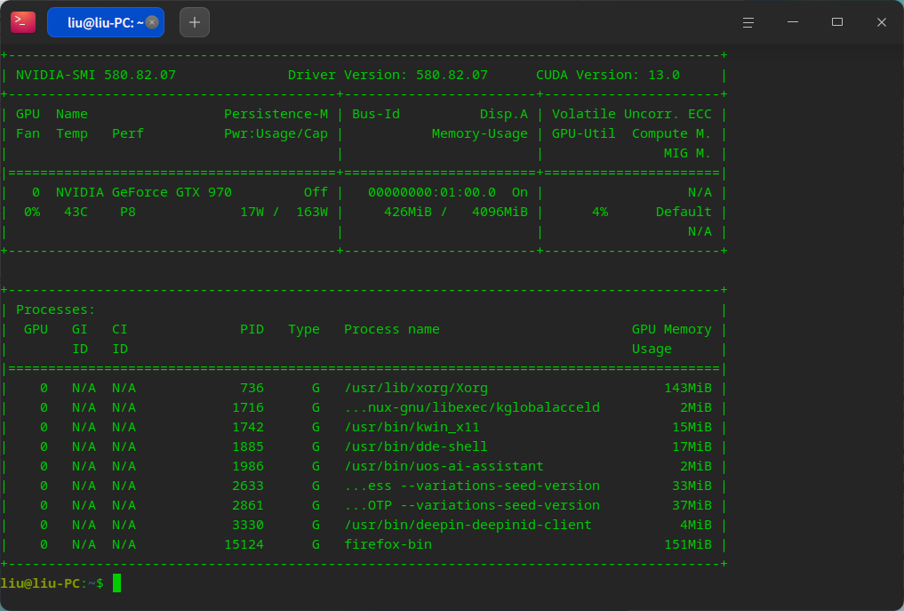Click the green cursor at the prompt
The height and width of the screenshot is (611, 904).
[117, 583]
